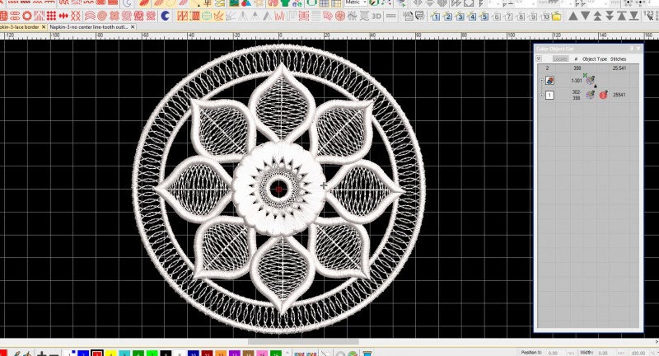Click the red wheel motif icon
Image resolution: width=659 pixels, height=356 pixels.
tap(340, 16)
